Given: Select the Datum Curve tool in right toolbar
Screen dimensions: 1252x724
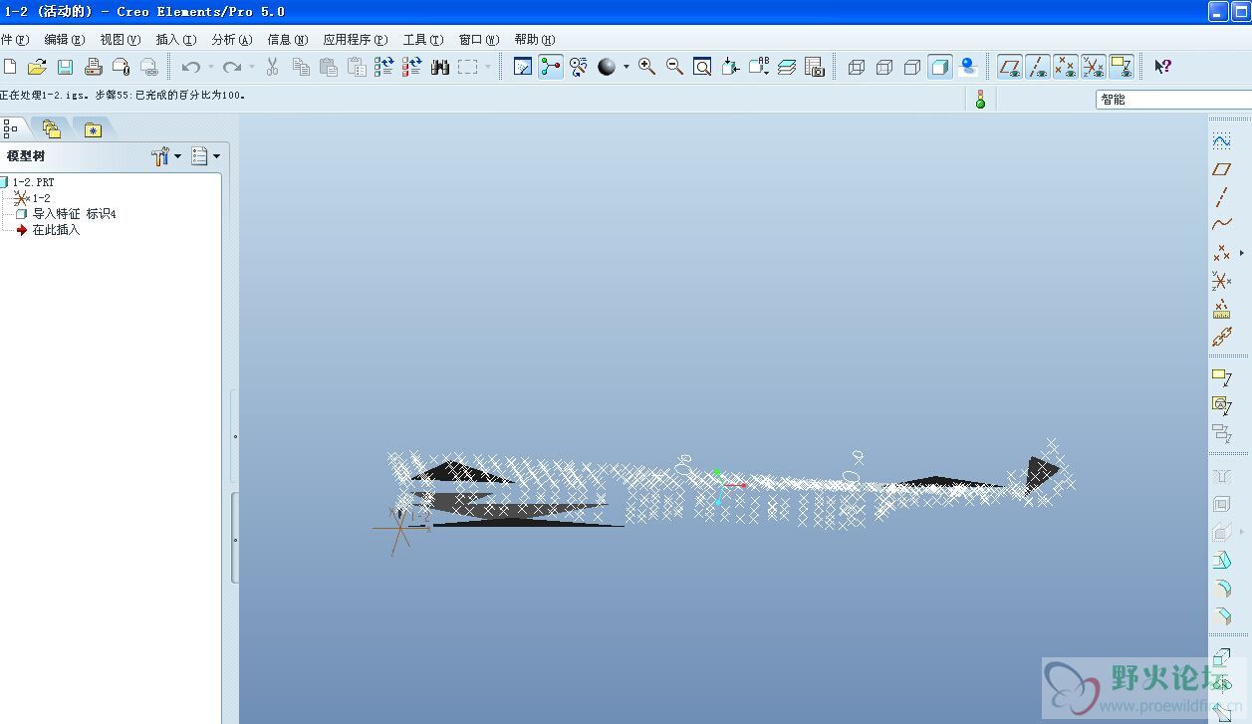Looking at the screenshot, I should (x=1221, y=225).
